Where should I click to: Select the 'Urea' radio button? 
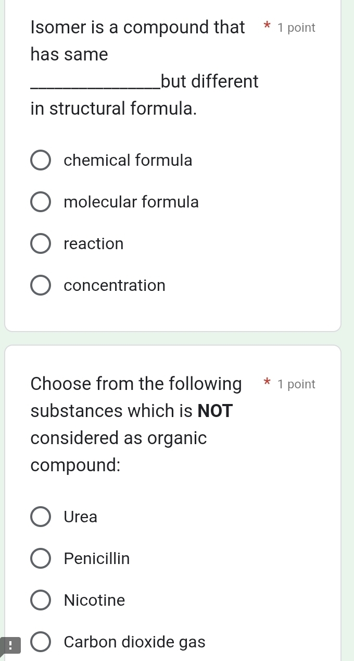[41, 517]
